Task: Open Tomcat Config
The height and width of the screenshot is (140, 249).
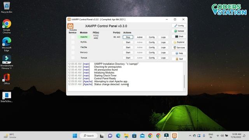Action: (152, 58)
